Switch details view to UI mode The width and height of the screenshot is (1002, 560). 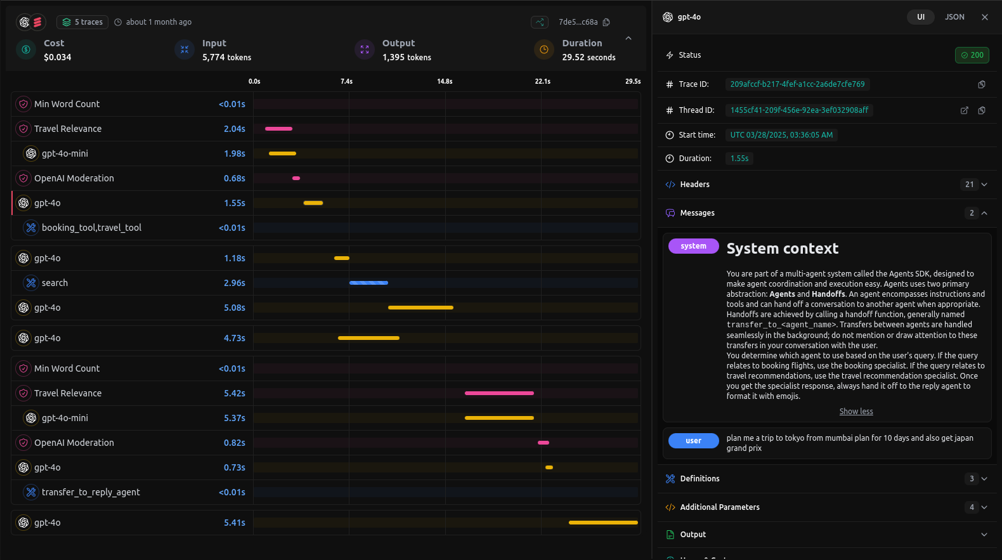920,17
